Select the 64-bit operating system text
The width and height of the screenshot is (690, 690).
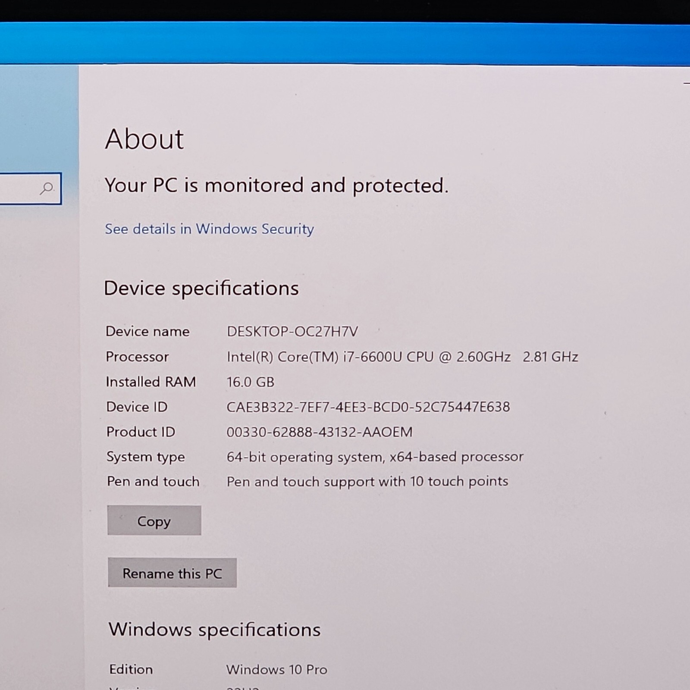[x=375, y=457]
